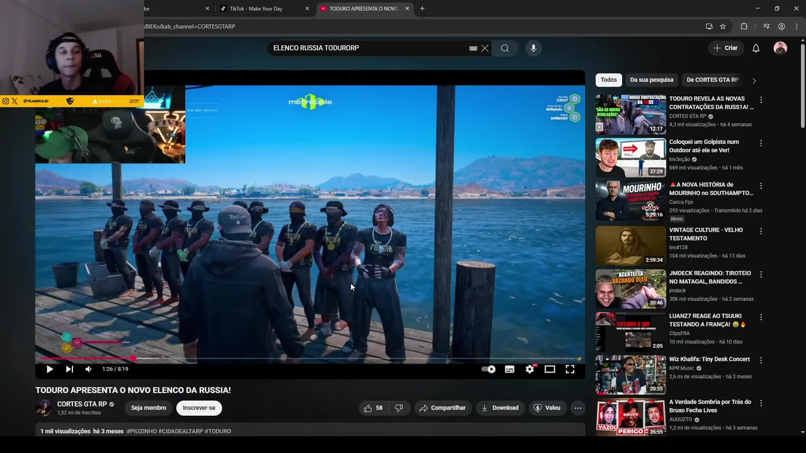
Task: Skip to next video
Action: 69,369
